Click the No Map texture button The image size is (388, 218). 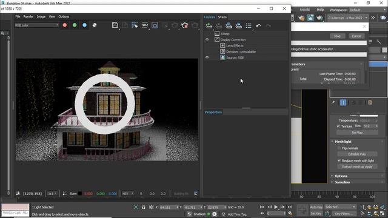coord(357,133)
